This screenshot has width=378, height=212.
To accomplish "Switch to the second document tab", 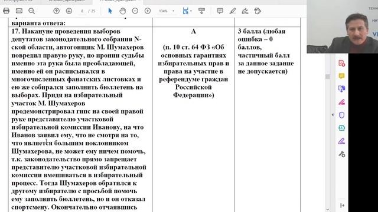I will 67,1.
